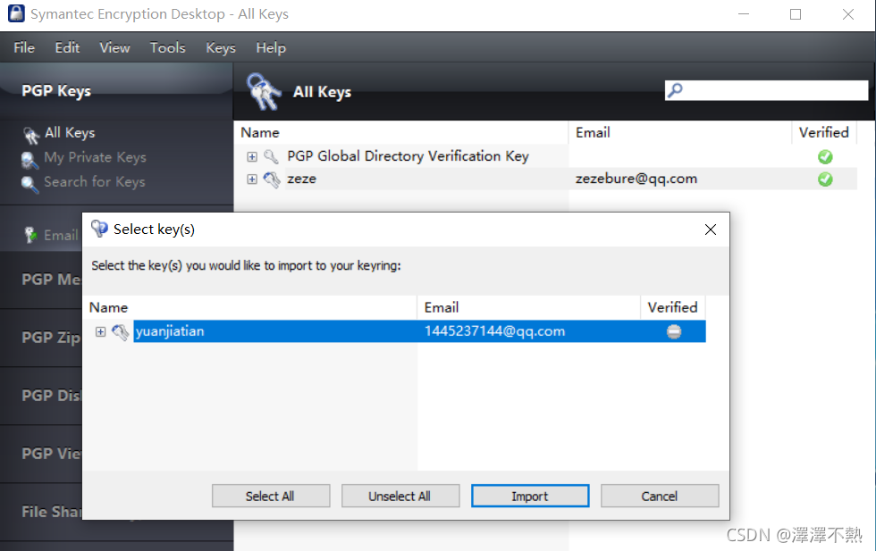Close the Select key(s) dialog

pos(710,230)
